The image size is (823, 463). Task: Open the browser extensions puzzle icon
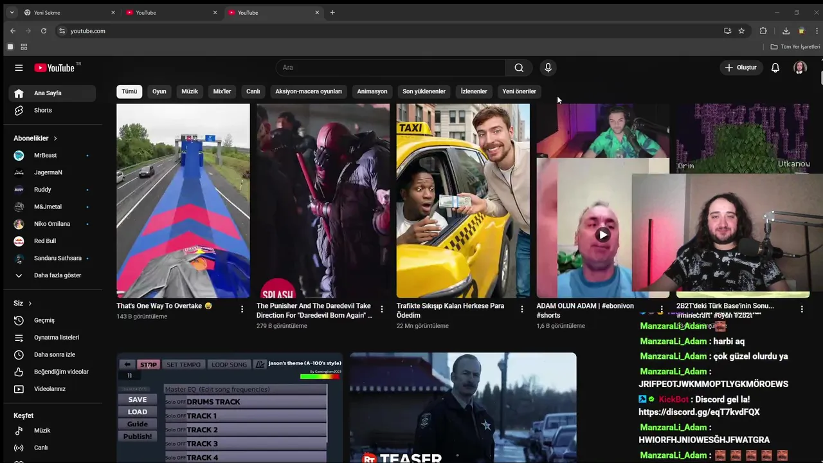pos(763,31)
